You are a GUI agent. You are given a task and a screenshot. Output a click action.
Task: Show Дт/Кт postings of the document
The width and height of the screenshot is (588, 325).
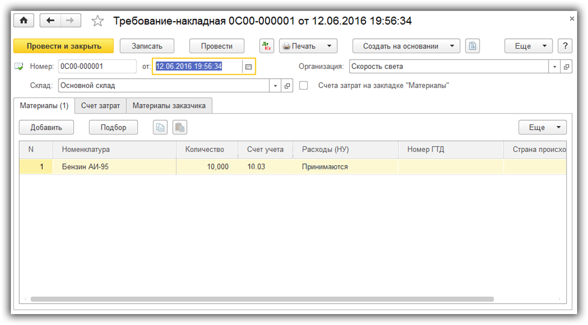(267, 46)
